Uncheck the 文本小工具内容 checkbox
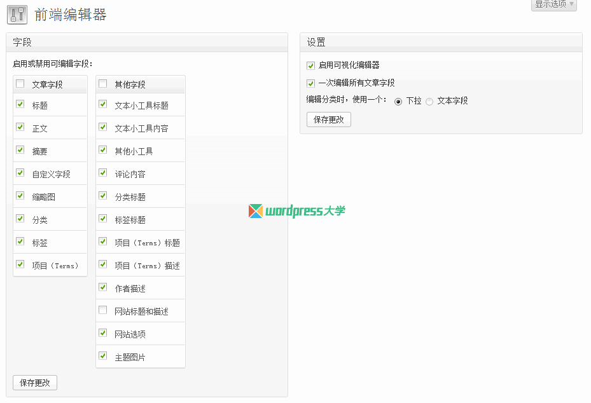This screenshot has width=591, height=403. 103,127
